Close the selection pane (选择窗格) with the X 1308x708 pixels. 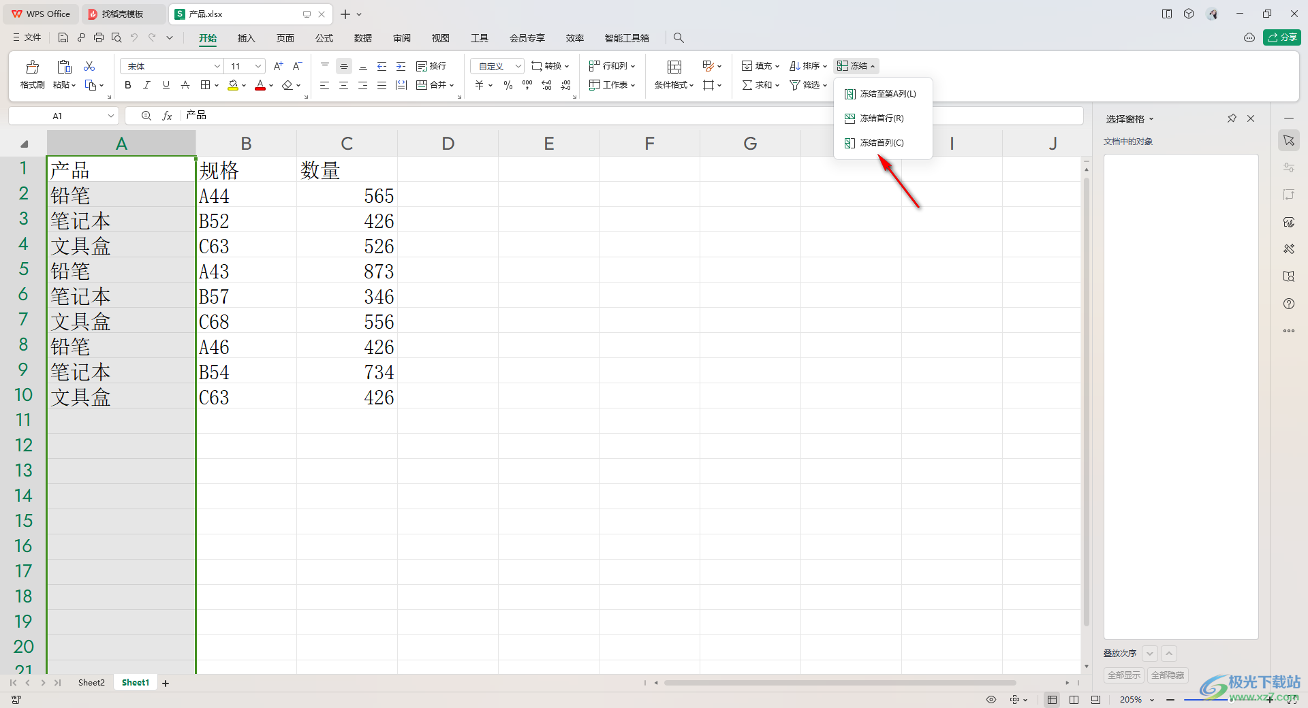1251,118
